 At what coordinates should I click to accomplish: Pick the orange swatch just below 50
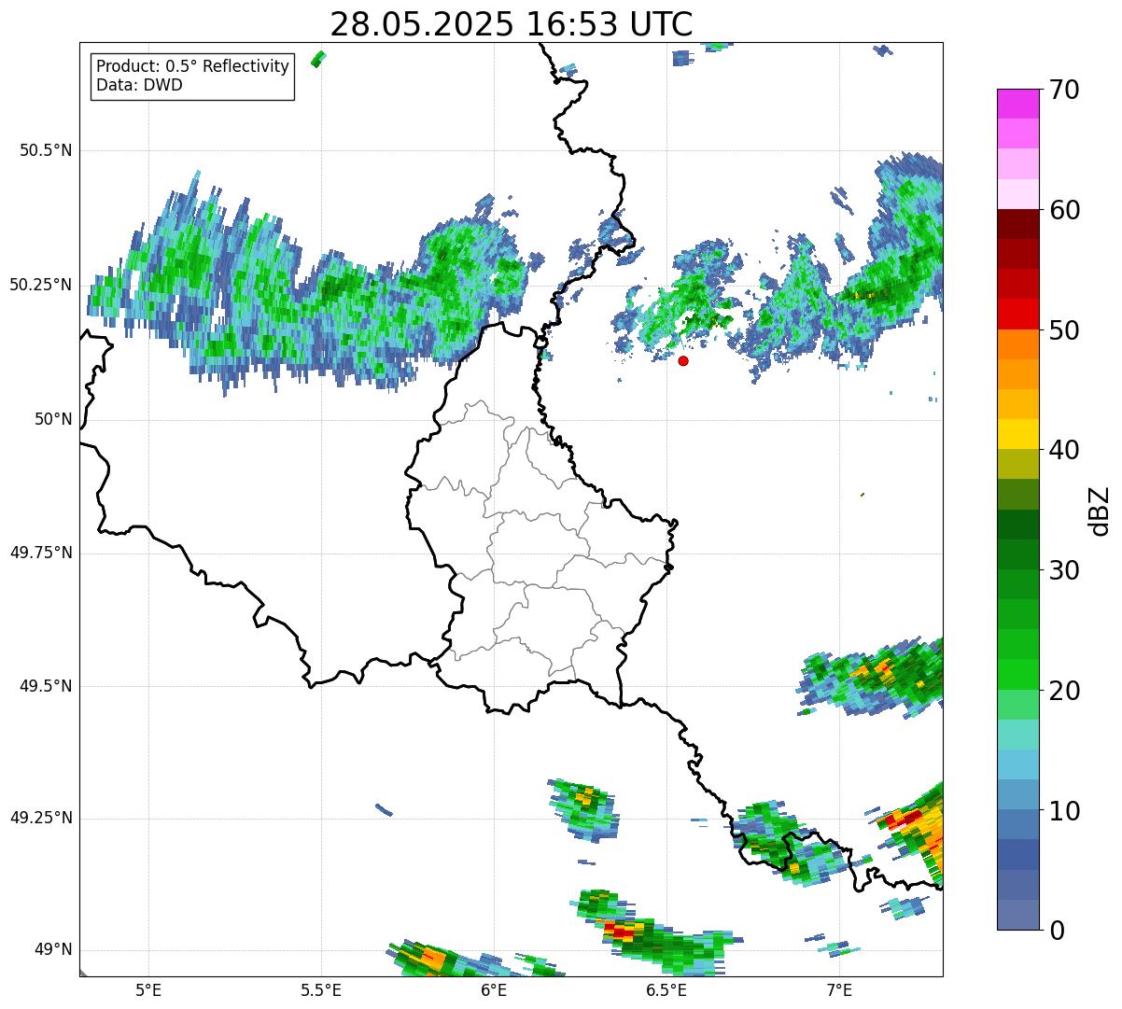[x=1018, y=344]
